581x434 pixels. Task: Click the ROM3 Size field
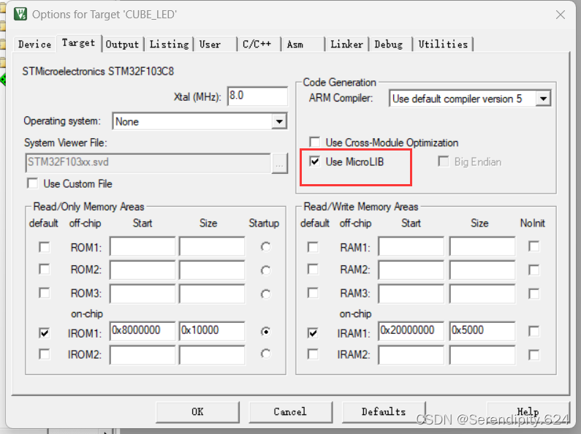click(x=212, y=294)
